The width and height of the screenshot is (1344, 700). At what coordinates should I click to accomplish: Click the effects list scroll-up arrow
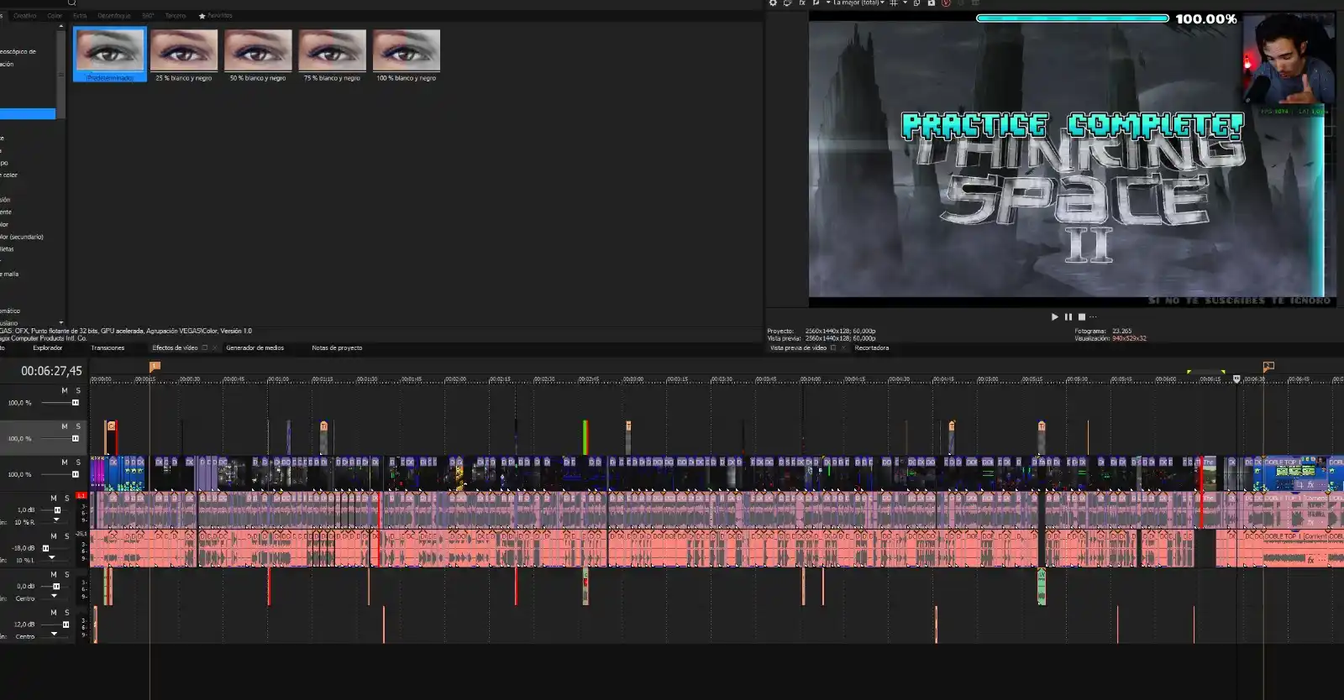[60, 27]
